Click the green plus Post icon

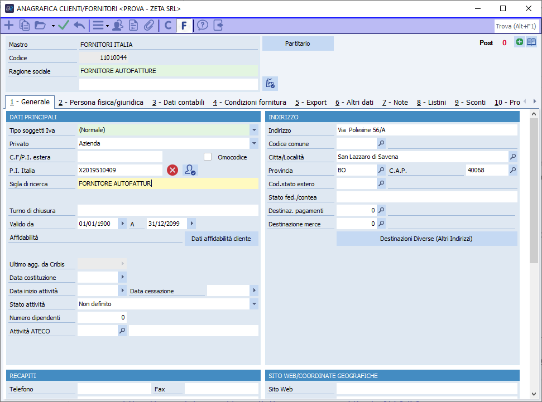[519, 42]
